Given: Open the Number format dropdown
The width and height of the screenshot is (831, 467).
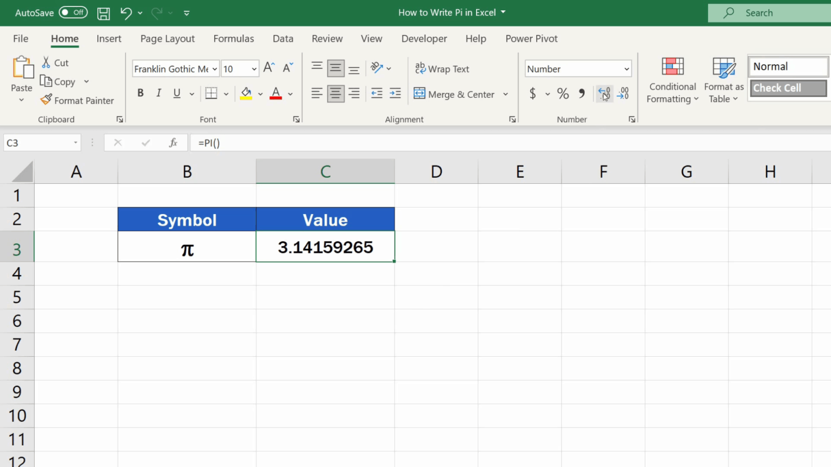Looking at the screenshot, I should [x=625, y=69].
